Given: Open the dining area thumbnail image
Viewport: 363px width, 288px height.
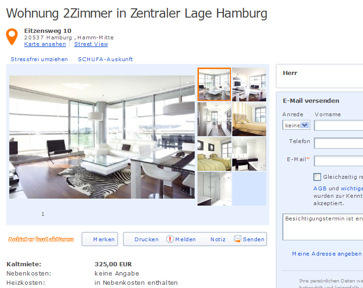Looking at the screenshot, I should (x=249, y=85).
